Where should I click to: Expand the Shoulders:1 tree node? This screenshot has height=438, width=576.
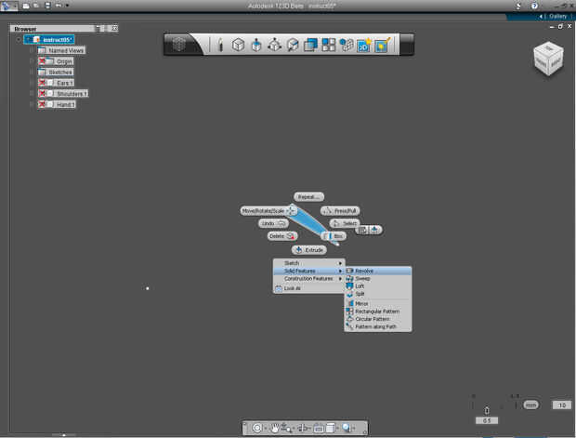pos(32,93)
